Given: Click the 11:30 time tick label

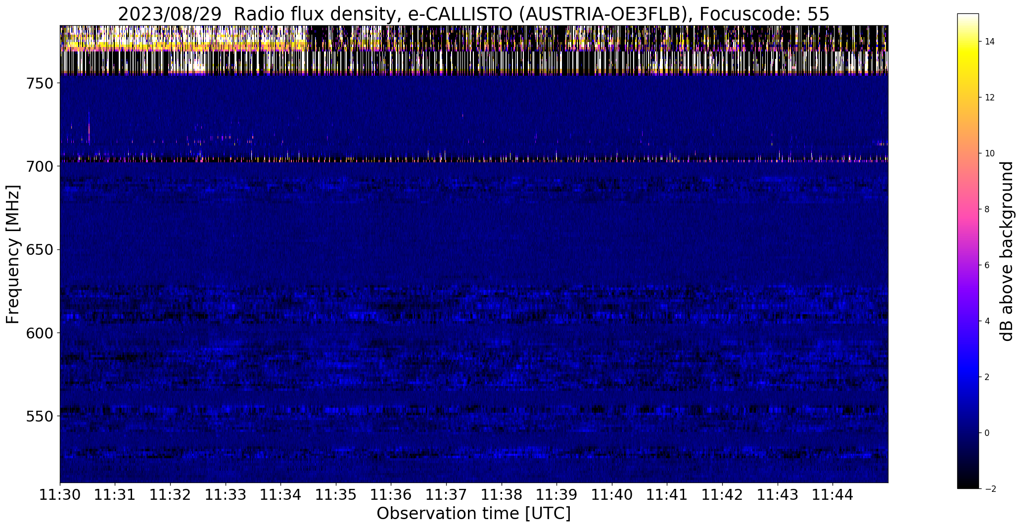Looking at the screenshot, I should pyautogui.click(x=60, y=495).
